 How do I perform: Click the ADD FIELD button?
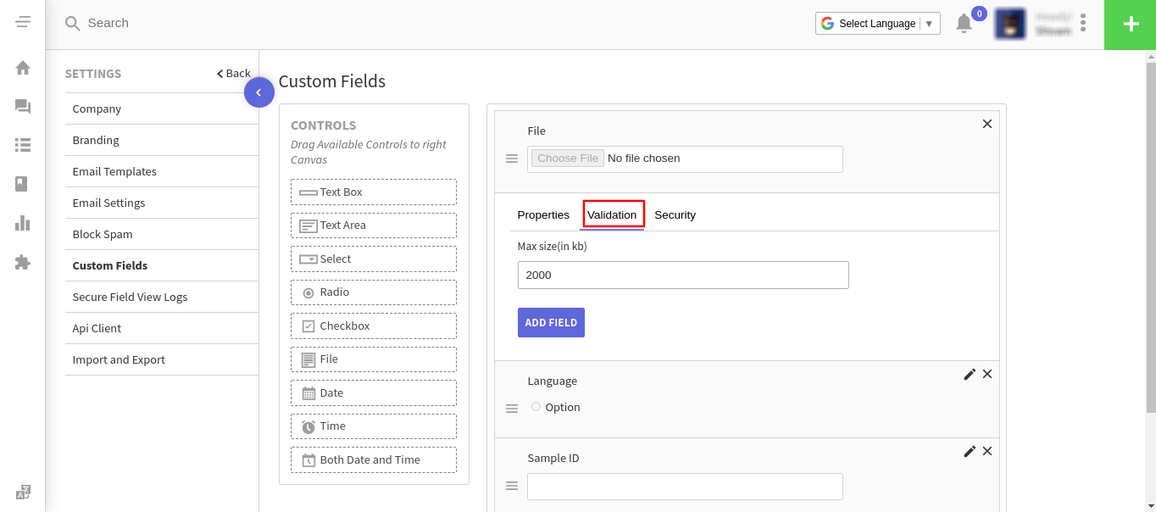point(551,322)
